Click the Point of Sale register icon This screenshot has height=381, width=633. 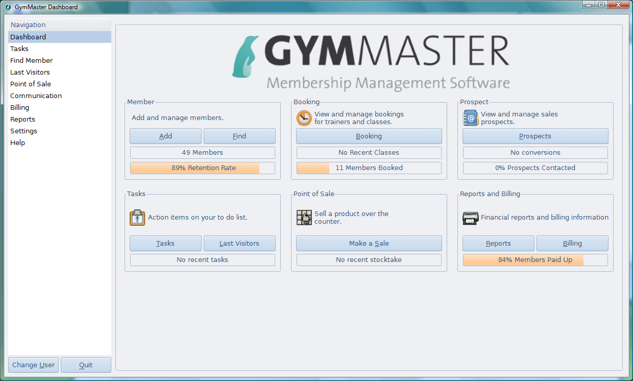tap(304, 218)
